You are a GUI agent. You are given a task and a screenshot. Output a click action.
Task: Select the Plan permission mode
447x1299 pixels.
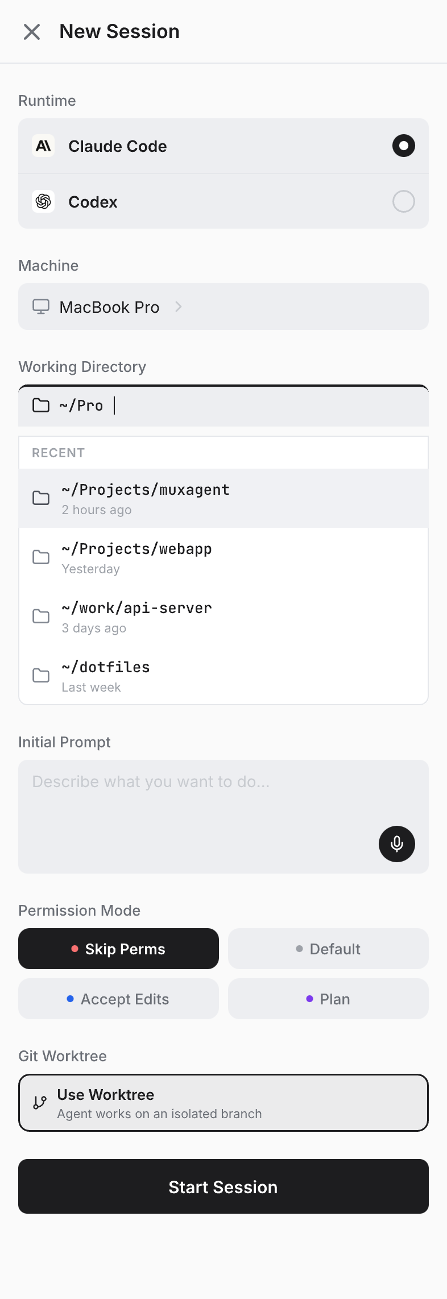click(x=328, y=999)
